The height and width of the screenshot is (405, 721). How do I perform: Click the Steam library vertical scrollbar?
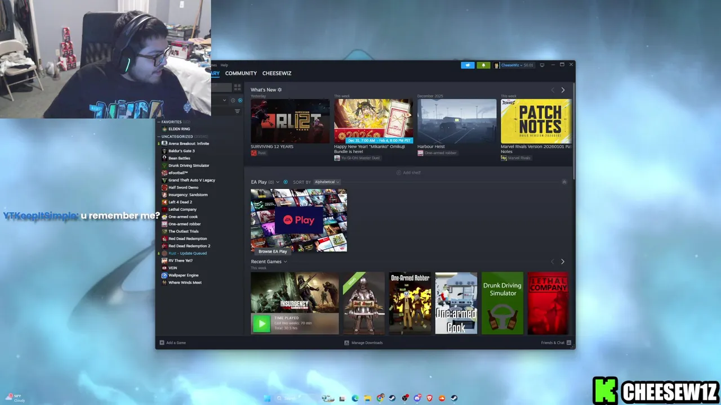(573, 132)
